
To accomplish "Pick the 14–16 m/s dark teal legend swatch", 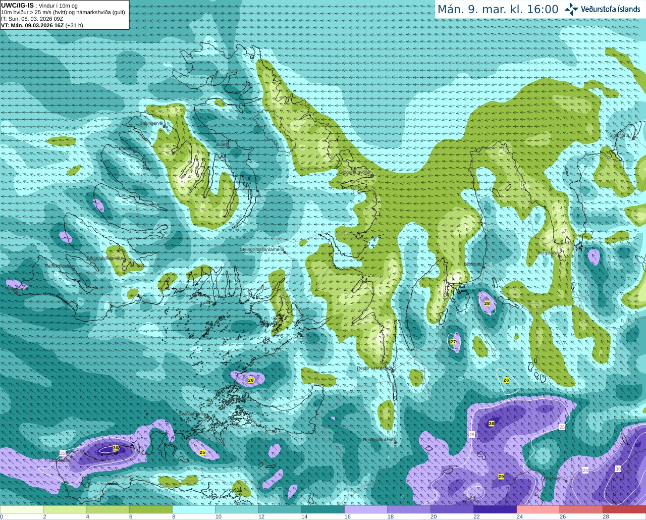I will [323, 509].
